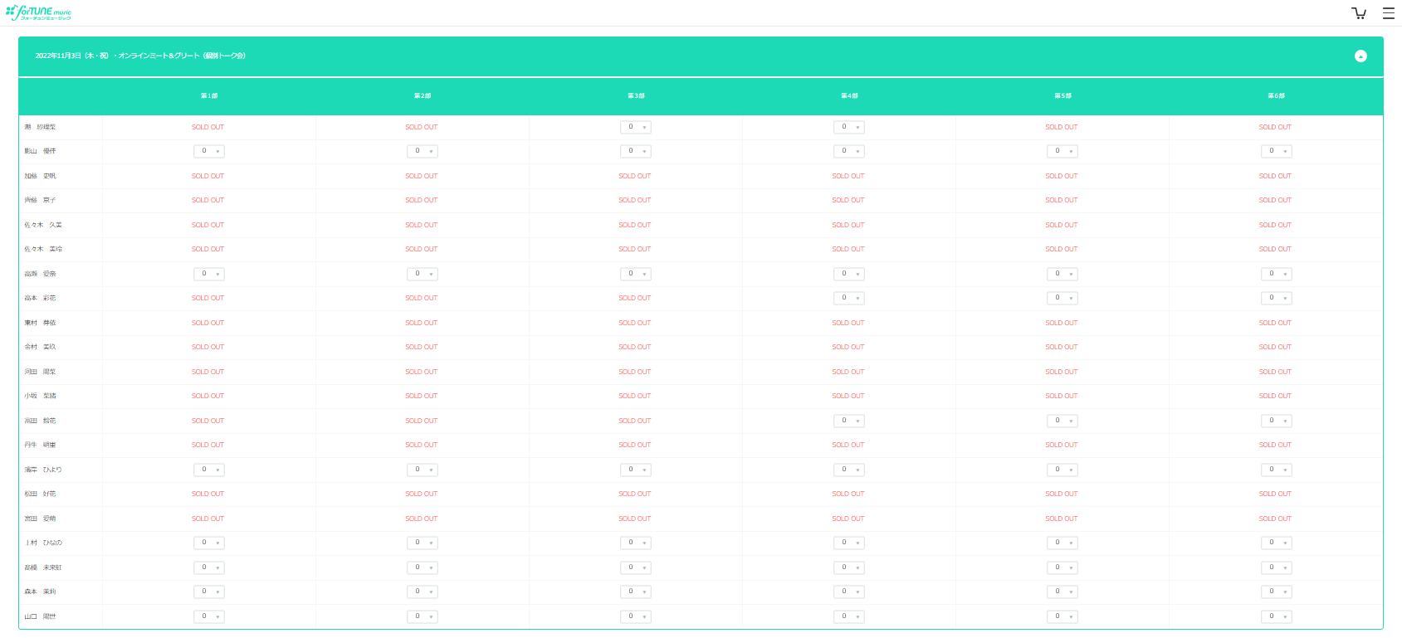Click SOLD OUT for 宮田 愛萌 第2部

pyautogui.click(x=421, y=519)
